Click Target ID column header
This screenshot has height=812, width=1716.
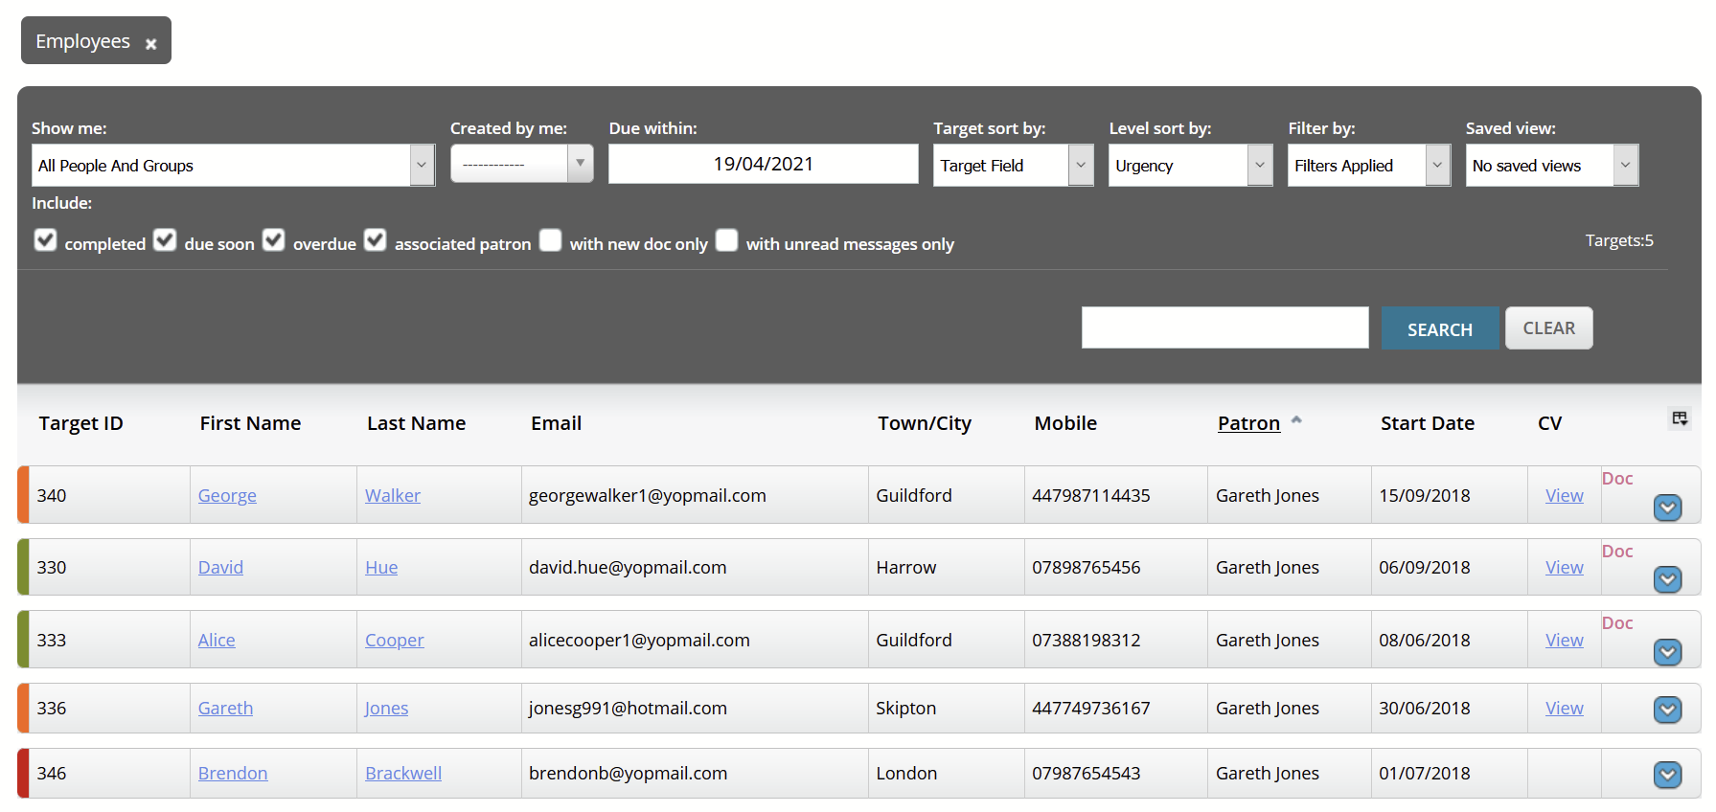coord(80,423)
